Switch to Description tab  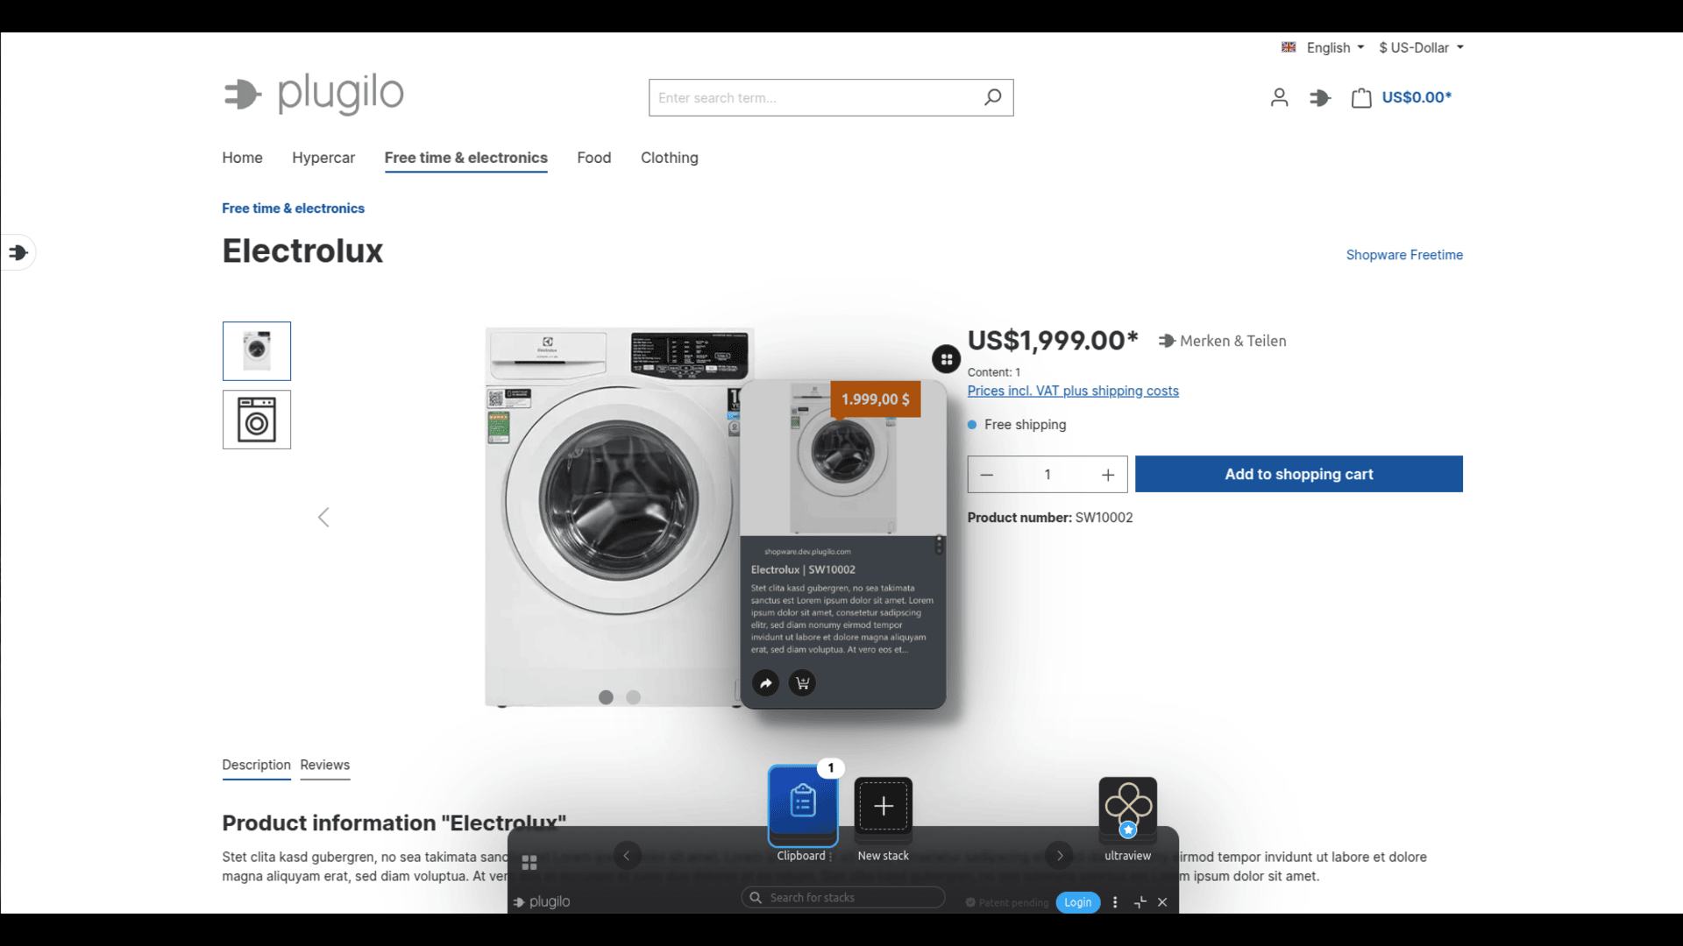pyautogui.click(x=256, y=765)
